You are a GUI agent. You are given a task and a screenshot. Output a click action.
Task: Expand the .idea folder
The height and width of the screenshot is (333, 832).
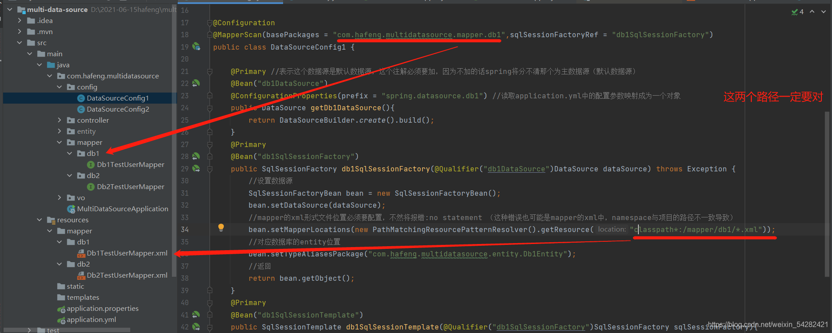[19, 20]
